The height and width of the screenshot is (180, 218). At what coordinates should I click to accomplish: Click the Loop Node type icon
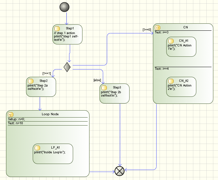[x=10, y=114]
